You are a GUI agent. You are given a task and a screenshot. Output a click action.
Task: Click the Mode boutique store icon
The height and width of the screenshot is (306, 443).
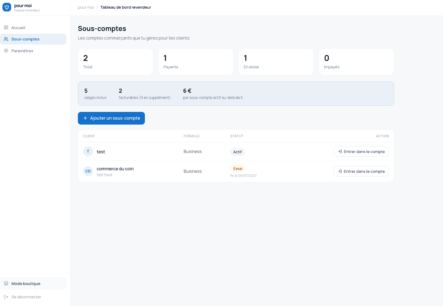tap(6, 283)
